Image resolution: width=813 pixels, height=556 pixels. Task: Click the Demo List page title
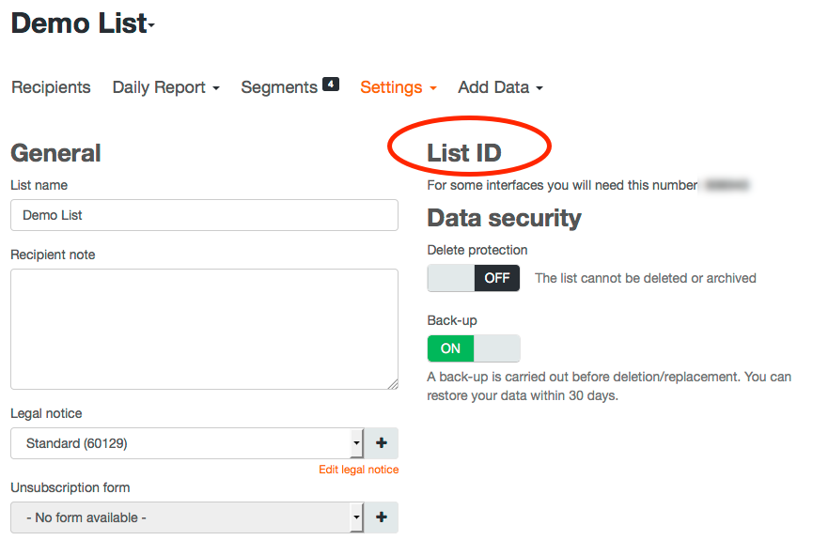[x=79, y=24]
